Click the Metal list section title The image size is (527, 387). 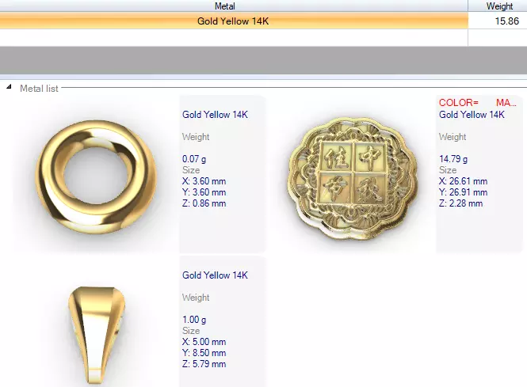[x=39, y=89]
